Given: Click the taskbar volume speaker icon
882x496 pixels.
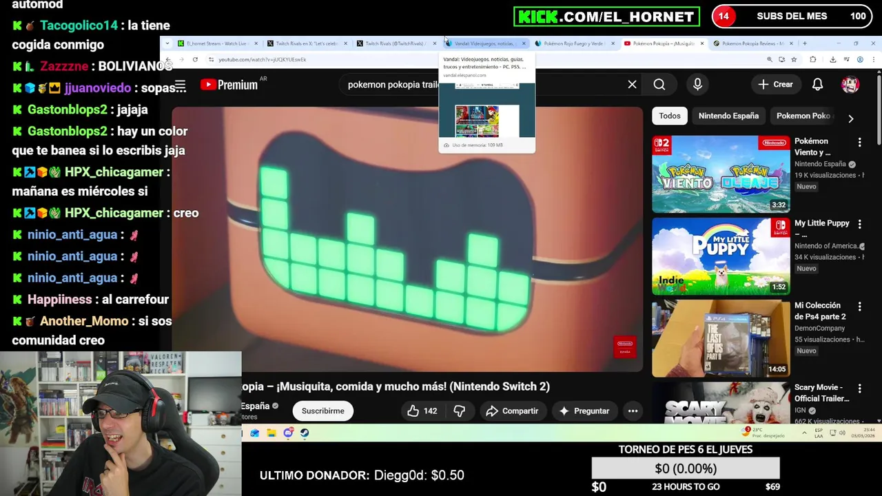Looking at the screenshot, I should [842, 433].
